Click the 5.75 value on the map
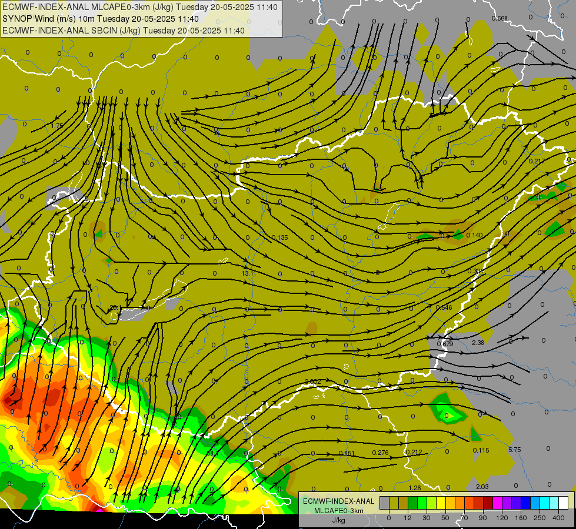Viewport: 576px width, 529px height. coord(515,450)
